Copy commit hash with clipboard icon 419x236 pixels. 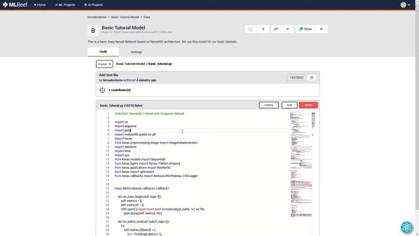[312, 77]
